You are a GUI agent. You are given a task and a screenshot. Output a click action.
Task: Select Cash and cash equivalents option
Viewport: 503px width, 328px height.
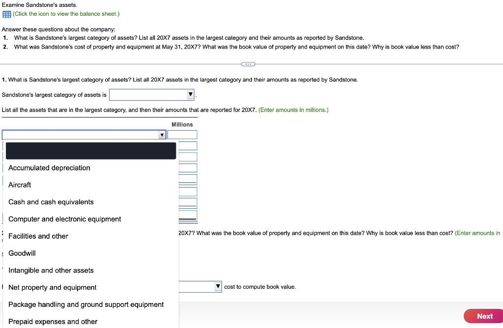pyautogui.click(x=91, y=202)
